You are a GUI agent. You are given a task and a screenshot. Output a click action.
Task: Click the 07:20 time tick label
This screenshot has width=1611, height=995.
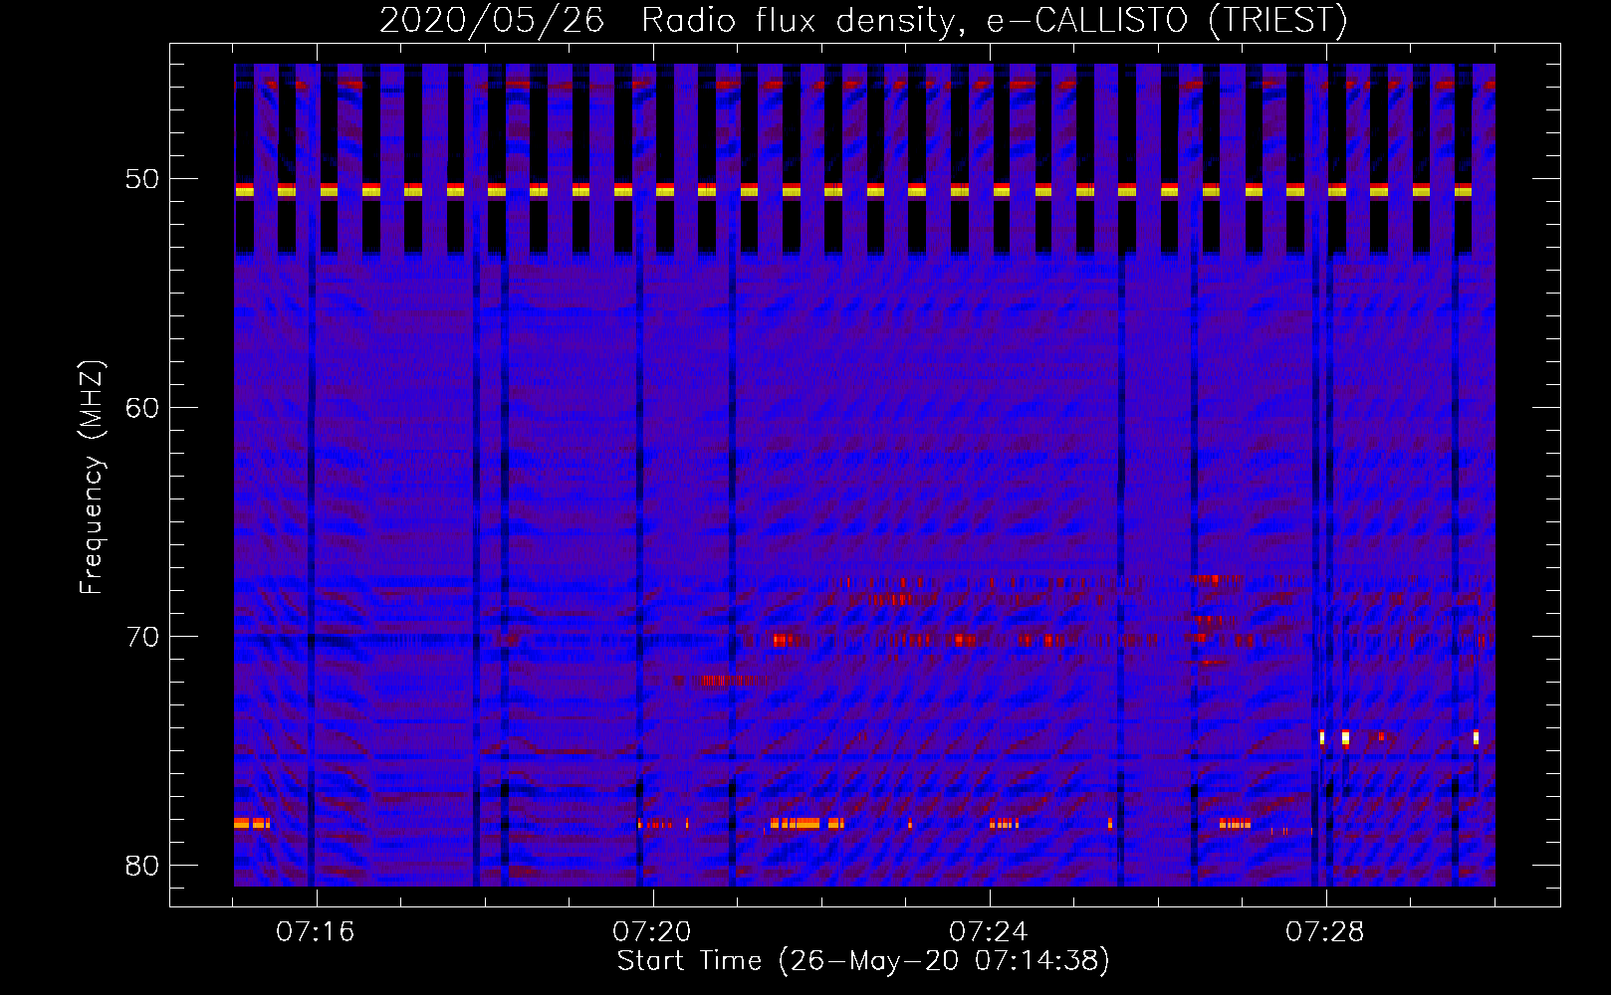[652, 932]
